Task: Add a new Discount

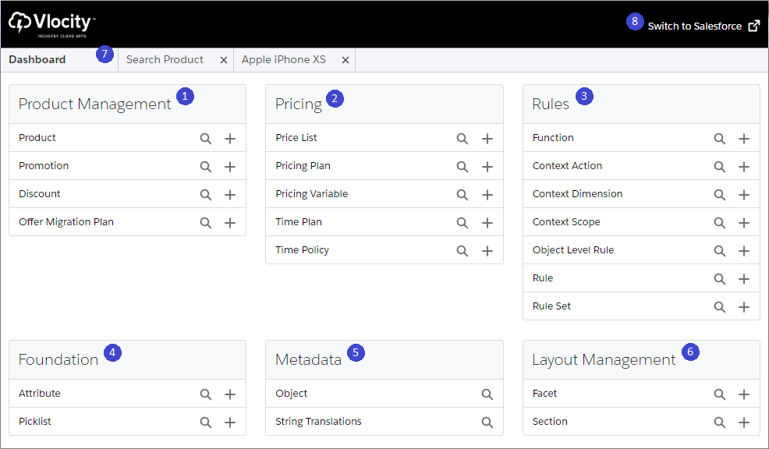Action: [230, 195]
